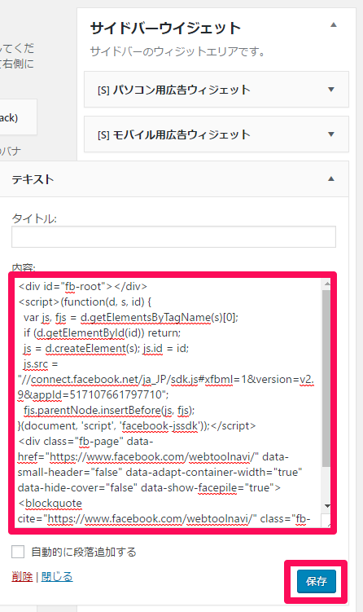The image size is (363, 612).
Task: Click the textarea resize handle corner
Action: click(x=326, y=521)
